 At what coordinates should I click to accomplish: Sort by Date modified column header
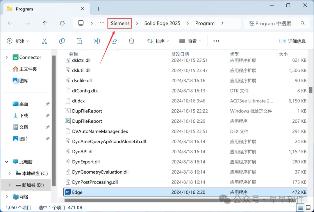(180, 54)
